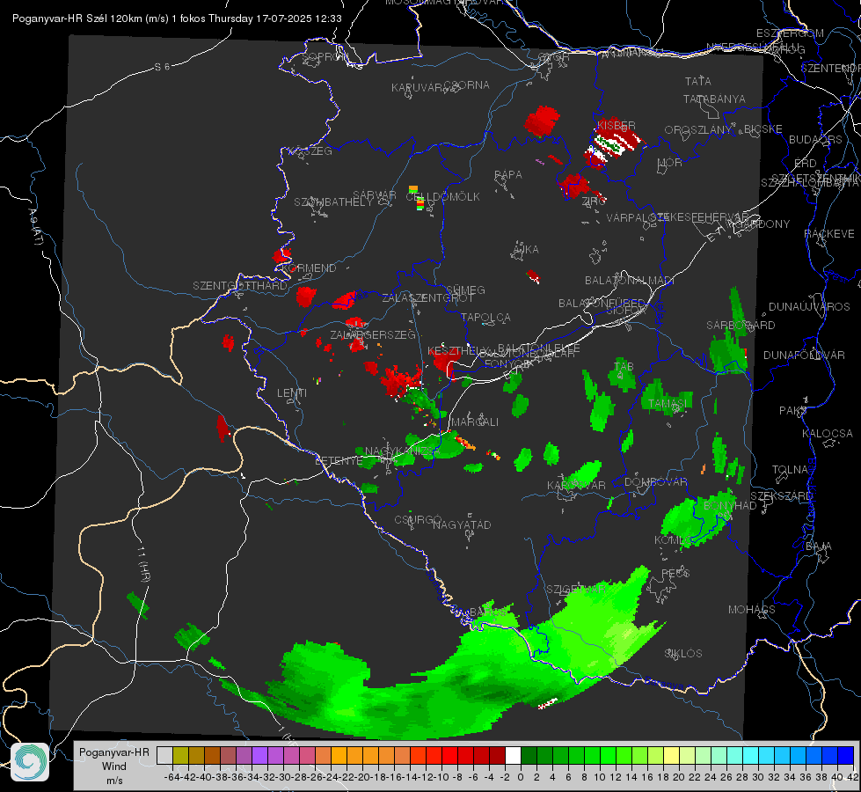This screenshot has height=792, width=861.
Task: Click the legend title Poganyvar-HR Wind m/s
Action: [x=114, y=766]
